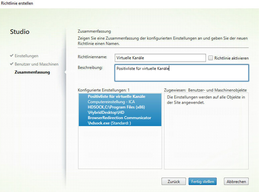This screenshot has height=192, width=259.
Task: Click the Zugewiesen: Benutzer- und Maschinenobjekte header
Action: 206,90
